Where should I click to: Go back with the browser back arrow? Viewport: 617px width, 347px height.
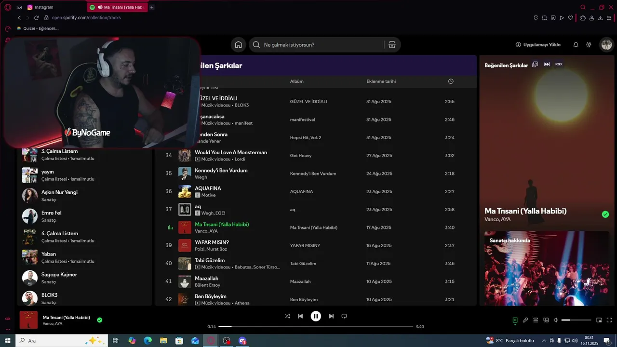click(19, 18)
